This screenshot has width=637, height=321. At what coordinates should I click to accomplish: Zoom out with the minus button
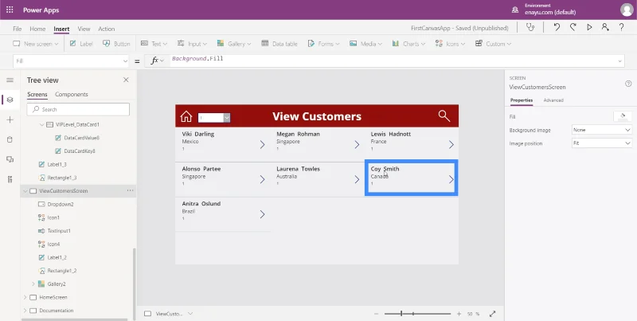(376, 314)
